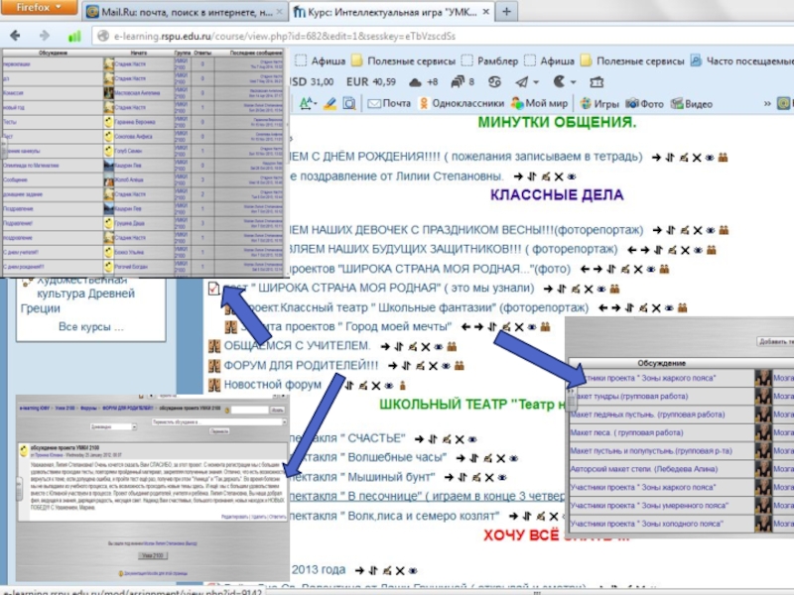The image size is (794, 595).
Task: Move the 'СЧАСТЬЕ' play item right
Action: [419, 439]
